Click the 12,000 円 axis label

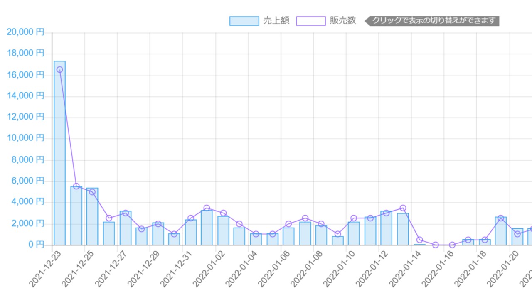point(26,117)
